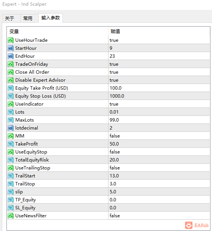The width and height of the screenshot is (212, 231).
Task: Click the UseHourTrade variable name
Action: click(x=32, y=40)
